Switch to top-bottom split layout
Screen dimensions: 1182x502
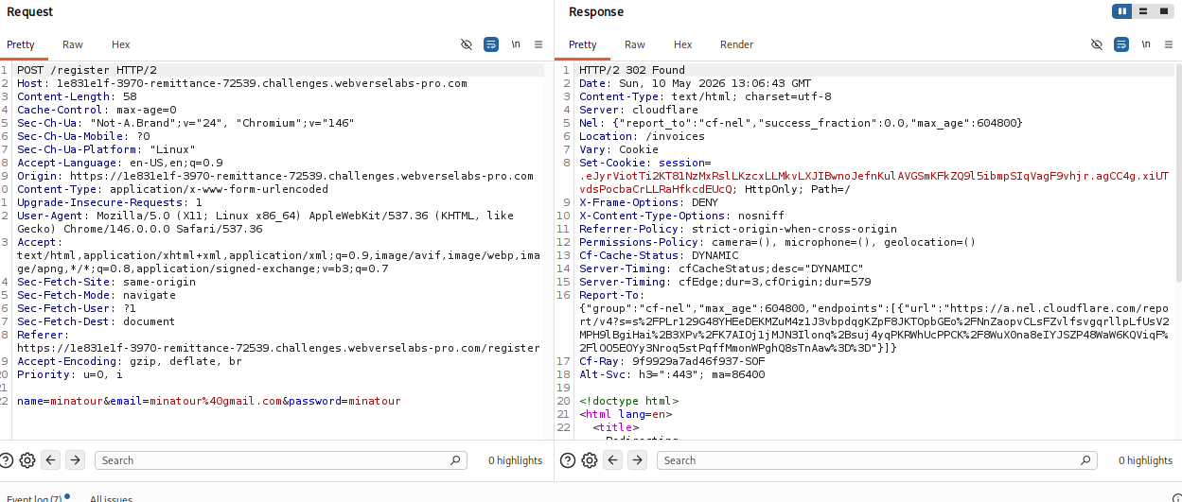click(x=1143, y=11)
